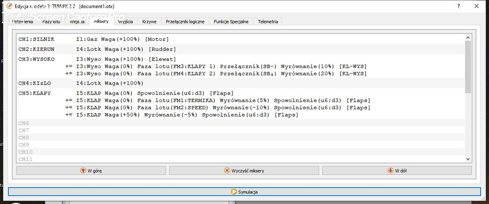The width and height of the screenshot is (489, 204).
Task: Open the Krzywe tab
Action: pos(149,21)
